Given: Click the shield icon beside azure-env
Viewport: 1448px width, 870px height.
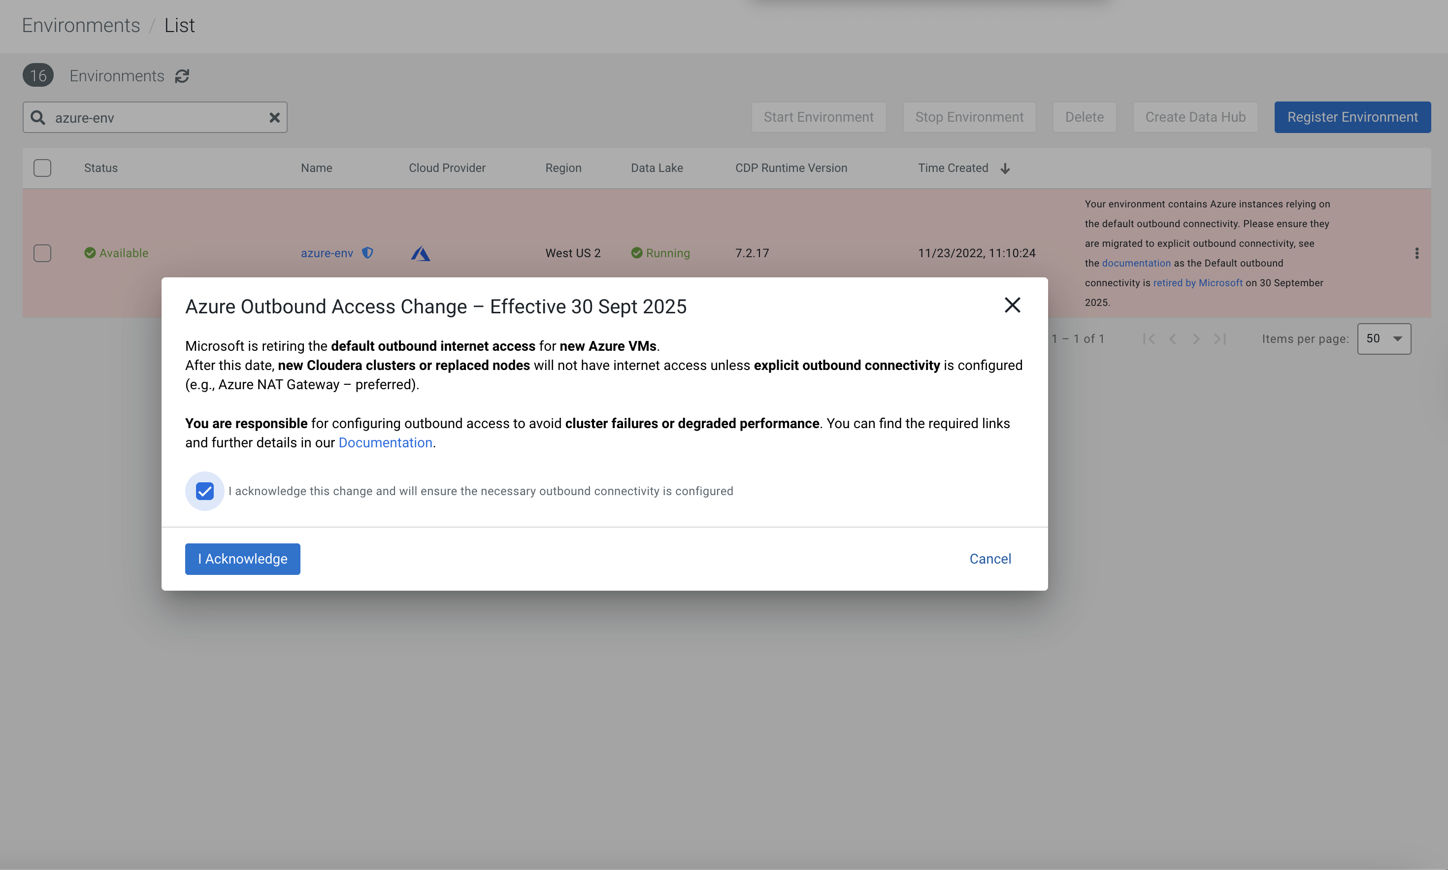Looking at the screenshot, I should click(x=367, y=253).
